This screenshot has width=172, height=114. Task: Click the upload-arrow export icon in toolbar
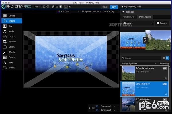coord(60,7)
